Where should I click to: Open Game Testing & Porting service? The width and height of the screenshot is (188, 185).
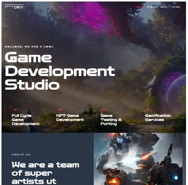pos(111,119)
